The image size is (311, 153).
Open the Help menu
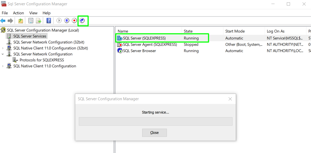pyautogui.click(x=47, y=13)
